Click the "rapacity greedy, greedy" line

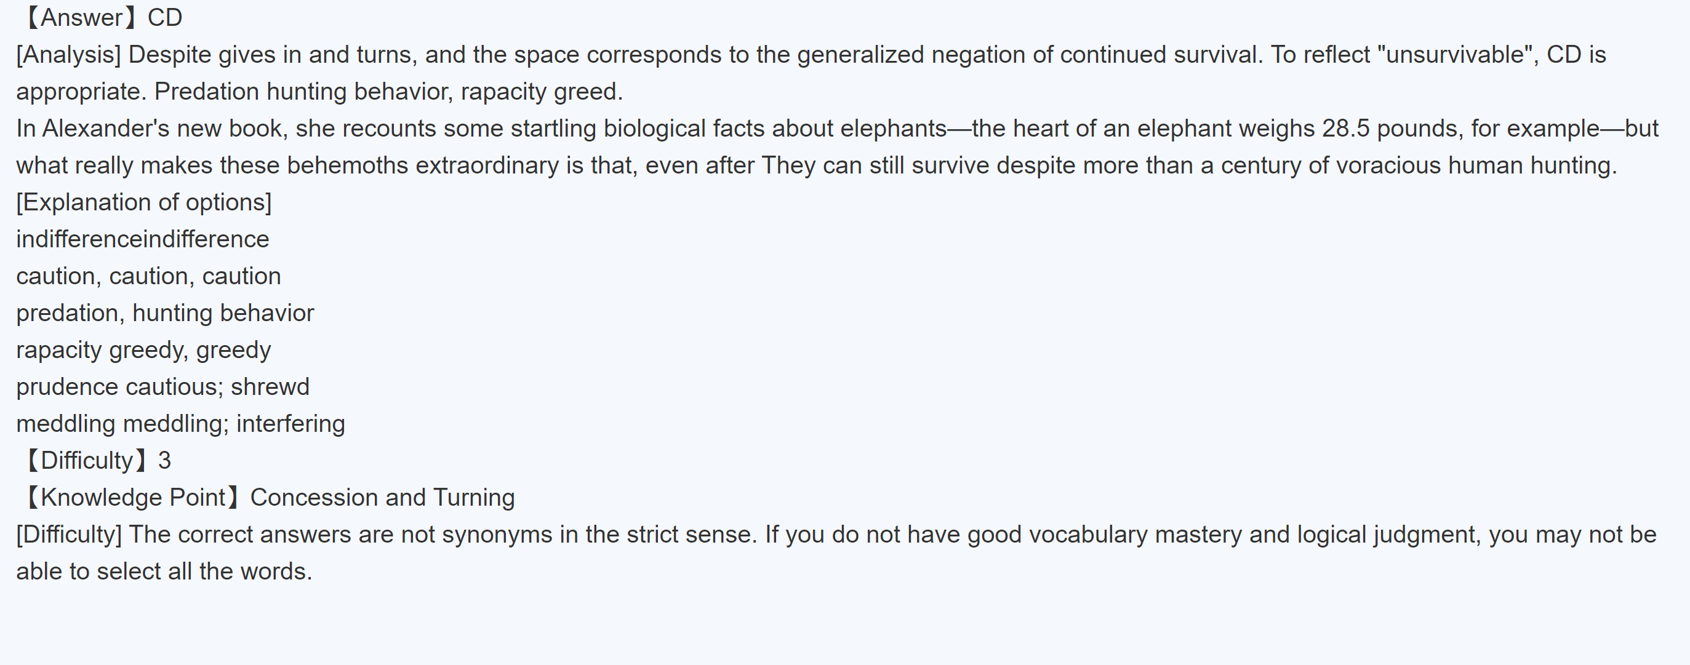[x=143, y=350]
